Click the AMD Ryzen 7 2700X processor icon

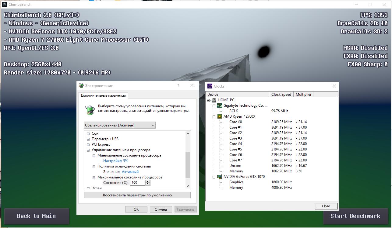click(x=220, y=116)
